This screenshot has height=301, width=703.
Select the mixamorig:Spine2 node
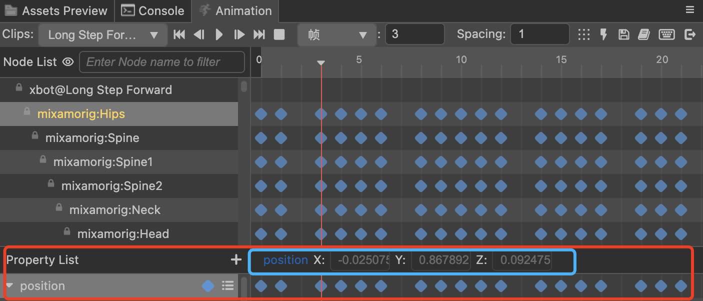tap(111, 186)
